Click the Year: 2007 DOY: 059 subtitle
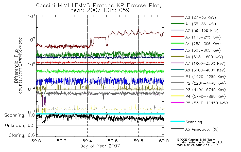The height and width of the screenshot is (152, 241). click(100, 10)
